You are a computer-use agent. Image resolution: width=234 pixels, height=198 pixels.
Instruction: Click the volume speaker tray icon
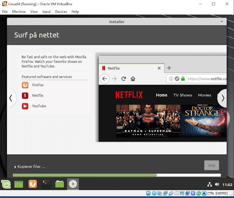tap(217, 184)
